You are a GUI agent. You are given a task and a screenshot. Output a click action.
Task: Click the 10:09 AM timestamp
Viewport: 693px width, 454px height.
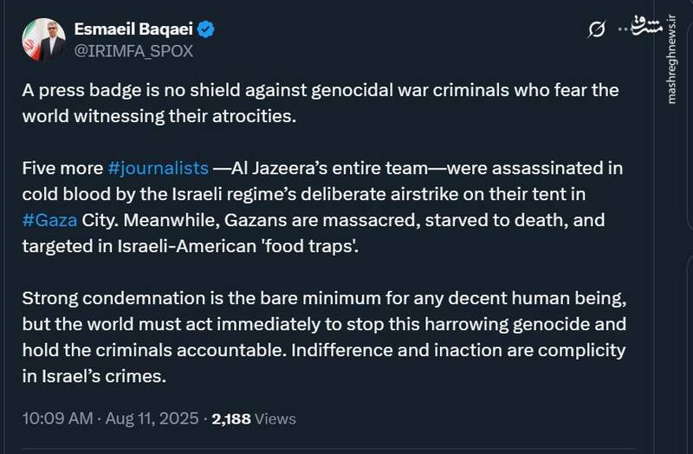(55, 418)
